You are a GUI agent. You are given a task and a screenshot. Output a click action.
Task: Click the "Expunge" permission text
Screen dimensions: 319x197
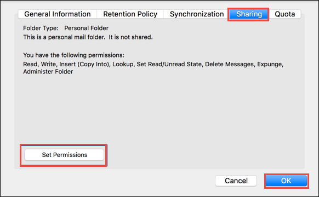270,65
